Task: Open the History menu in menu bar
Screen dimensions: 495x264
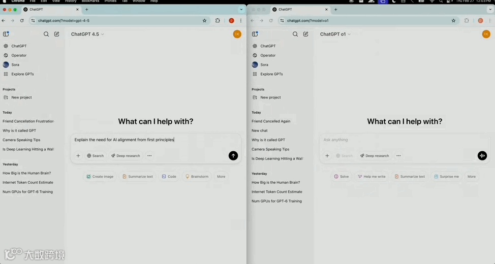Action: (71, 1)
